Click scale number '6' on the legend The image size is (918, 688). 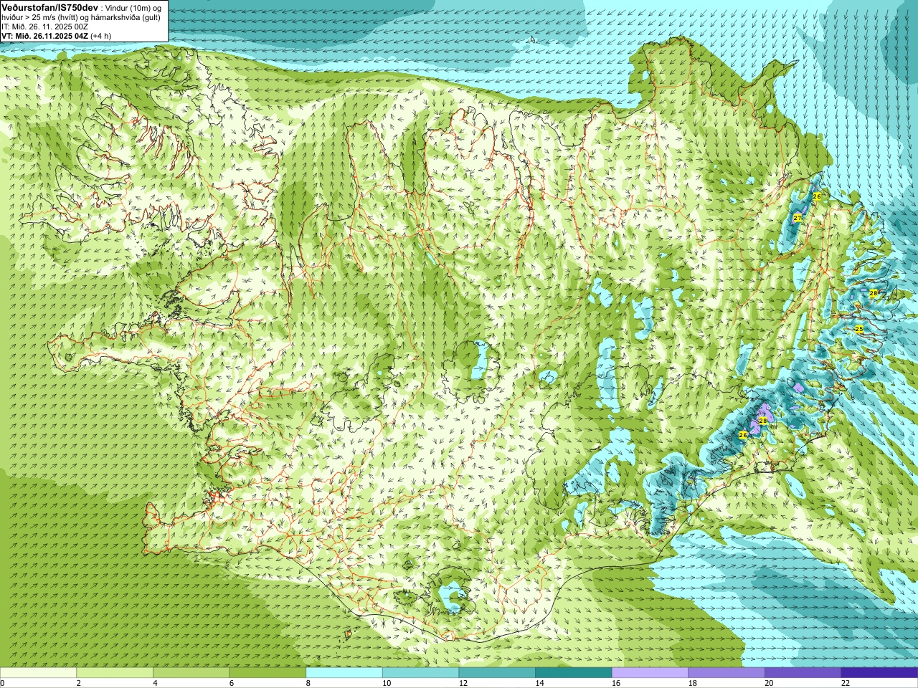pos(232,683)
